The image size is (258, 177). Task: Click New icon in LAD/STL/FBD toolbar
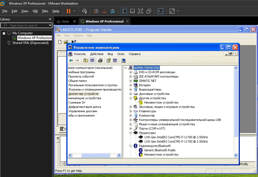click(60, 42)
